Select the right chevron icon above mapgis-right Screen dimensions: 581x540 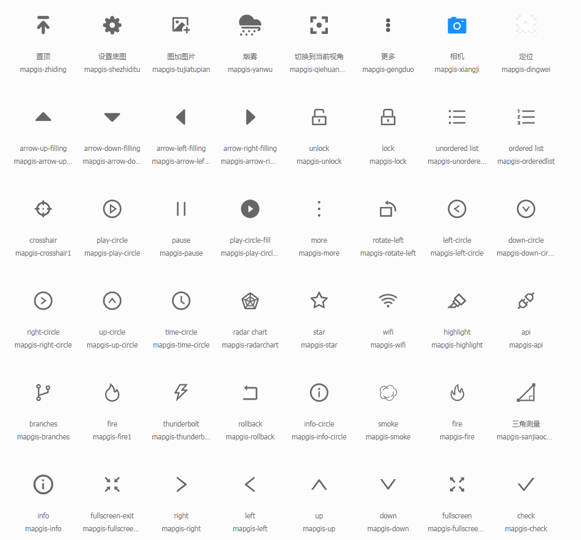point(181,484)
